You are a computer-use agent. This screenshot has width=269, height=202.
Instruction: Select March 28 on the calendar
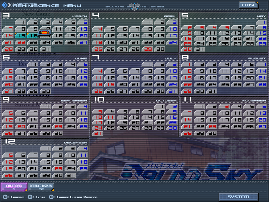8,49
